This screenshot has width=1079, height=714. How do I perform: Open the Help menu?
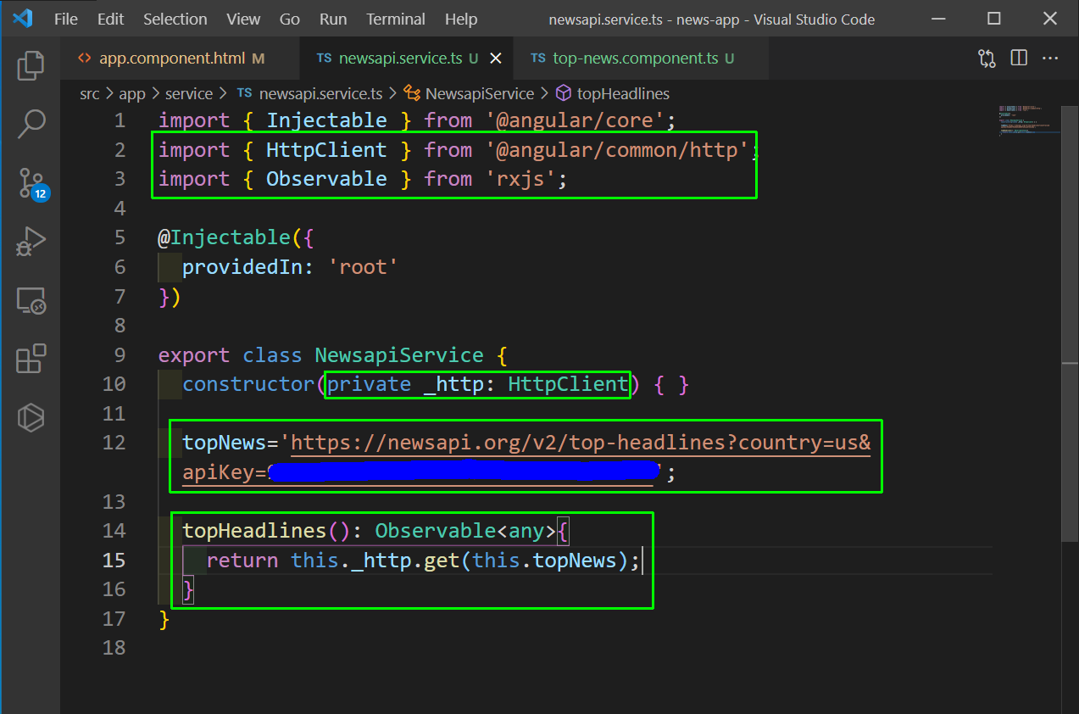[x=461, y=19]
